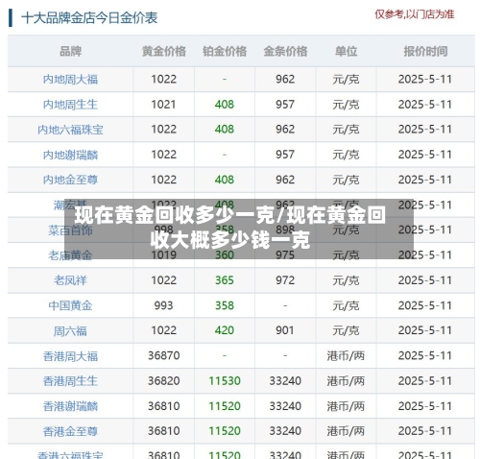Select platinum price 11530 in 香港周生生 row

225,380
